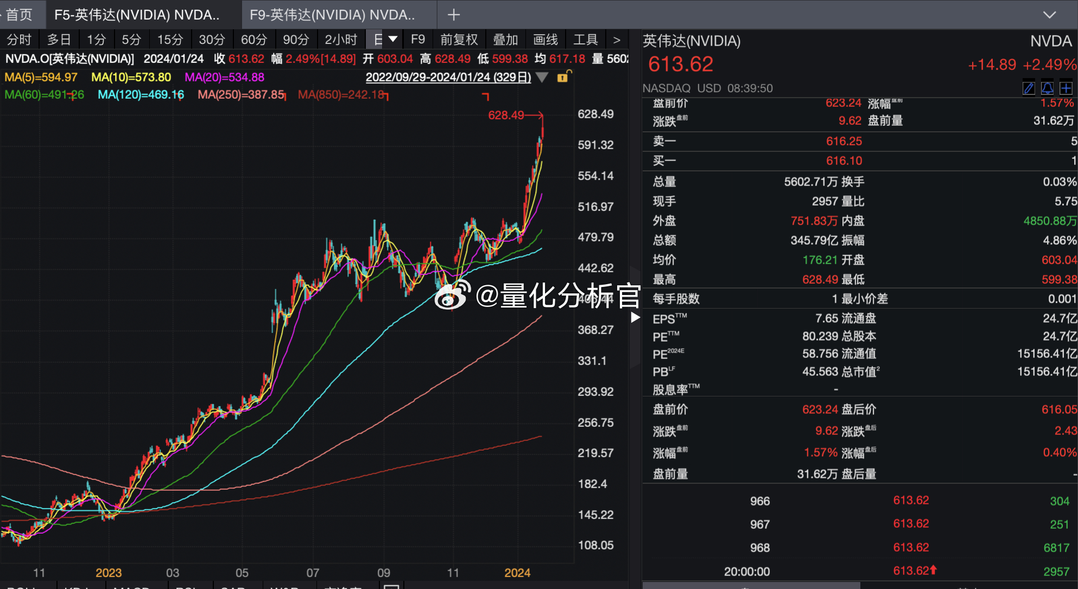Select MA(20)=534.88 indicator label

(225, 77)
